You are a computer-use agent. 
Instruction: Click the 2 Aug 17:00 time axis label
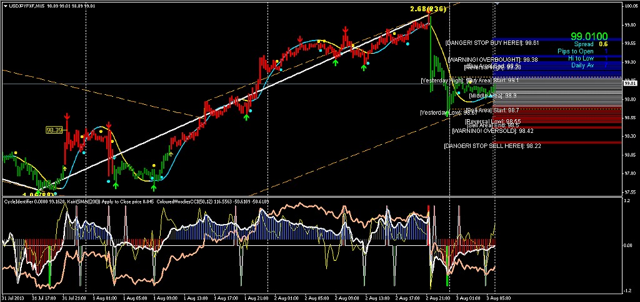click(409, 298)
